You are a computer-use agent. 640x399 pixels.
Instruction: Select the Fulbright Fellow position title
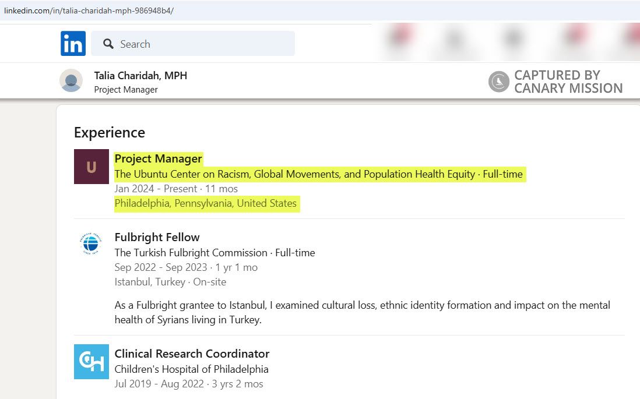point(157,237)
